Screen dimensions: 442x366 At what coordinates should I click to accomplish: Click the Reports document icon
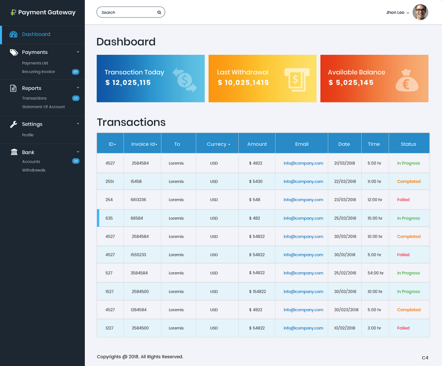coord(13,88)
